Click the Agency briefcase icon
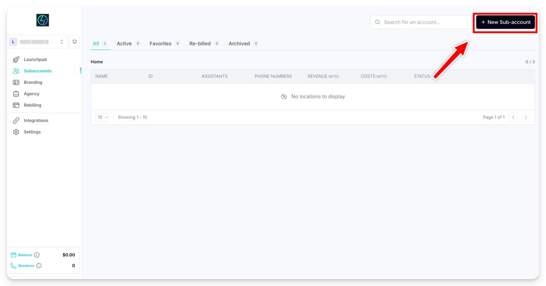The height and width of the screenshot is (286, 546). click(16, 94)
